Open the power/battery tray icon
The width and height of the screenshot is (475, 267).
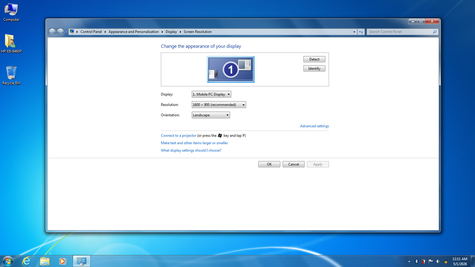pyautogui.click(x=423, y=261)
